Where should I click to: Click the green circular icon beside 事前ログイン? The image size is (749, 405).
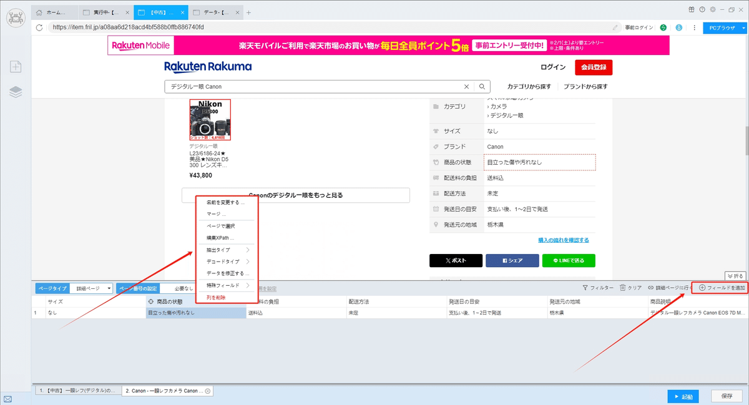click(x=663, y=27)
